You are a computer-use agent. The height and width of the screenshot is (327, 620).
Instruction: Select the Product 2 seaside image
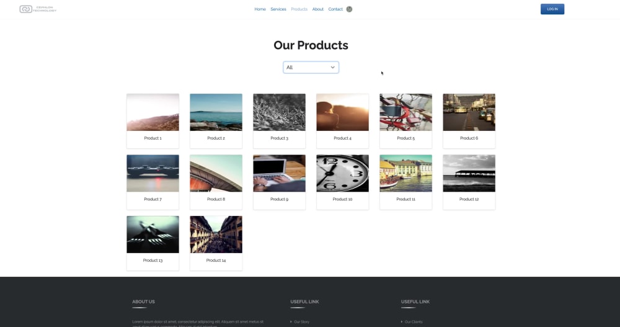click(x=216, y=112)
